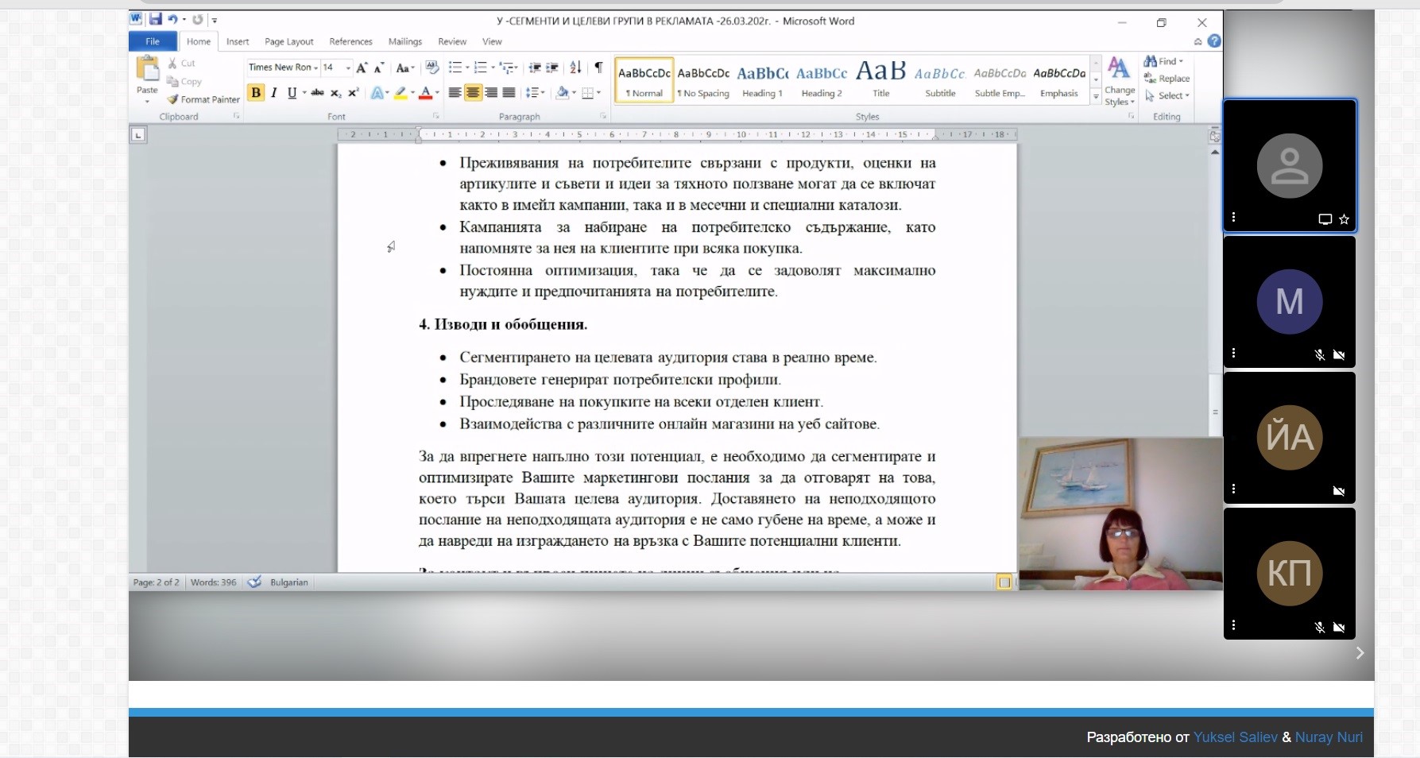Open the Find dropdown arrow
The width and height of the screenshot is (1420, 758).
(1182, 61)
